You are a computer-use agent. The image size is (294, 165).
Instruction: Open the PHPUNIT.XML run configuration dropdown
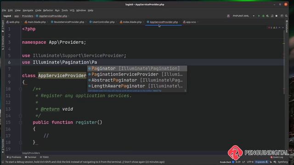click(x=243, y=16)
